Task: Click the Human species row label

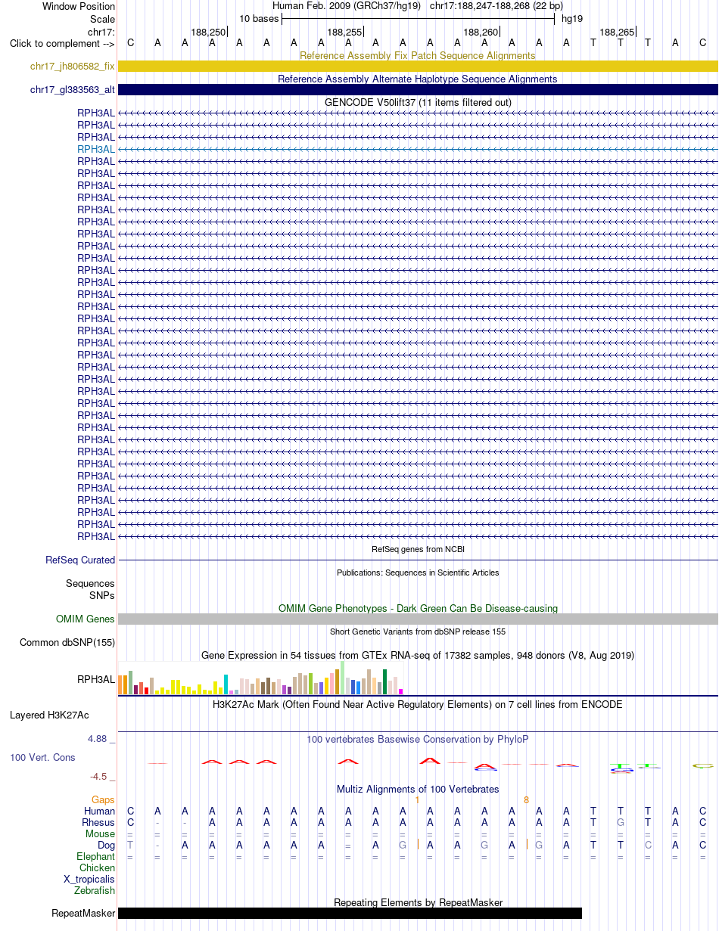Action: point(100,811)
